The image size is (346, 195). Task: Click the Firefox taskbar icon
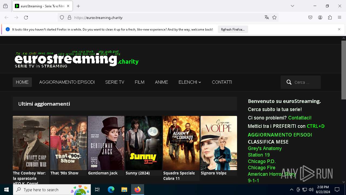(x=138, y=190)
